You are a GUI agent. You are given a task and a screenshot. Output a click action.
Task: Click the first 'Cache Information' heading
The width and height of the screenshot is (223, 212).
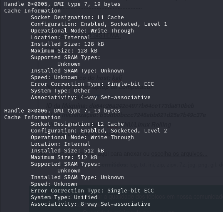pos(32,11)
